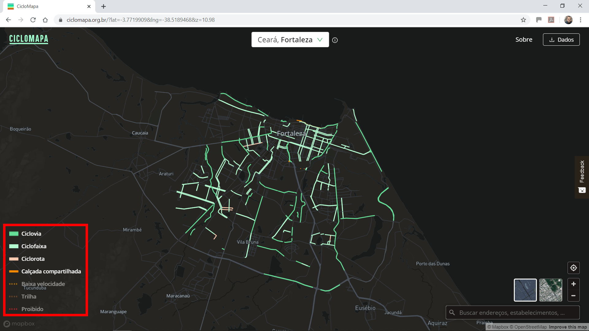
Task: Click the Improve this map link
Action: (x=568, y=327)
